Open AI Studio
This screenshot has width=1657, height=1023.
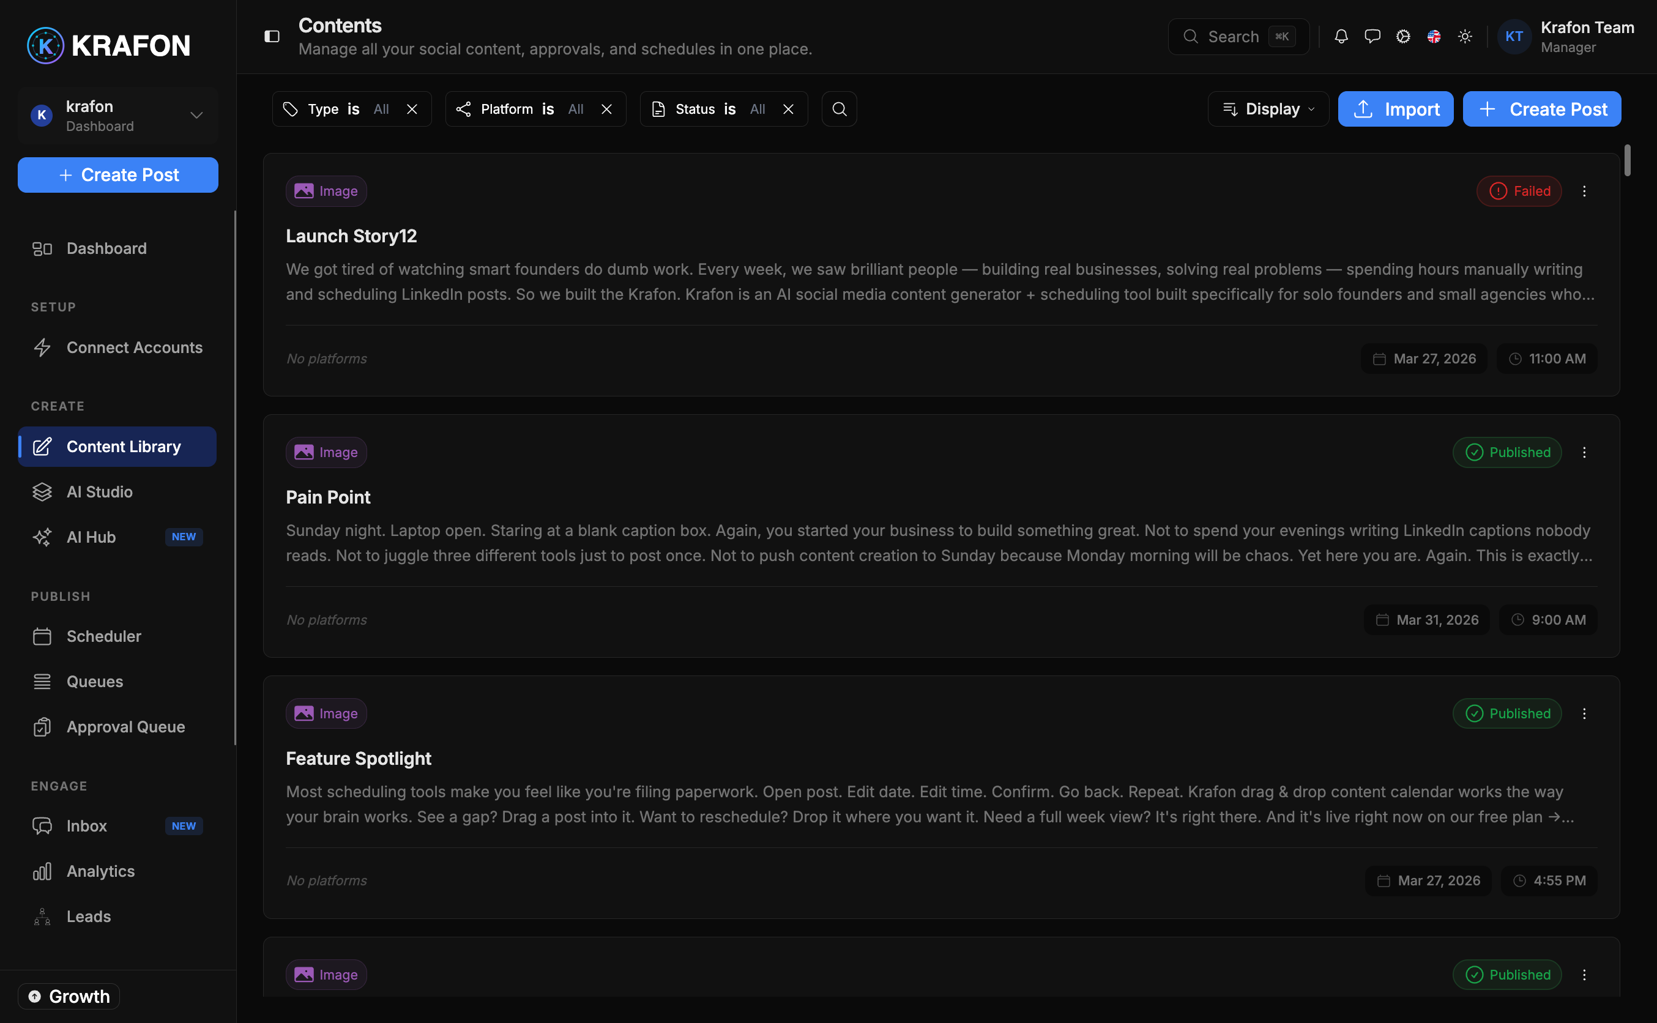pyautogui.click(x=117, y=492)
